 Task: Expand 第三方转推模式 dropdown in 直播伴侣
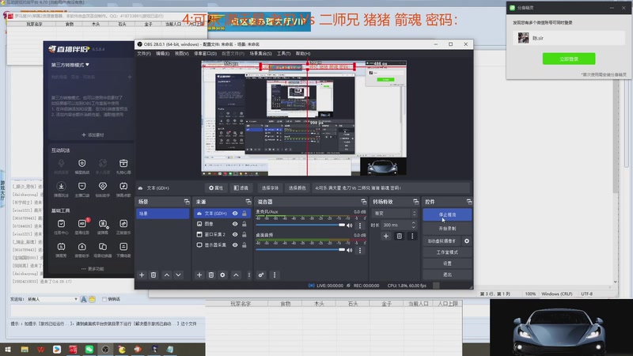click(x=70, y=65)
